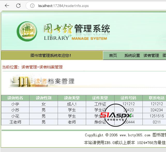Click 图书馆管理系统欢迎您 banner text
166x152 pixels.
pyautogui.click(x=51, y=55)
